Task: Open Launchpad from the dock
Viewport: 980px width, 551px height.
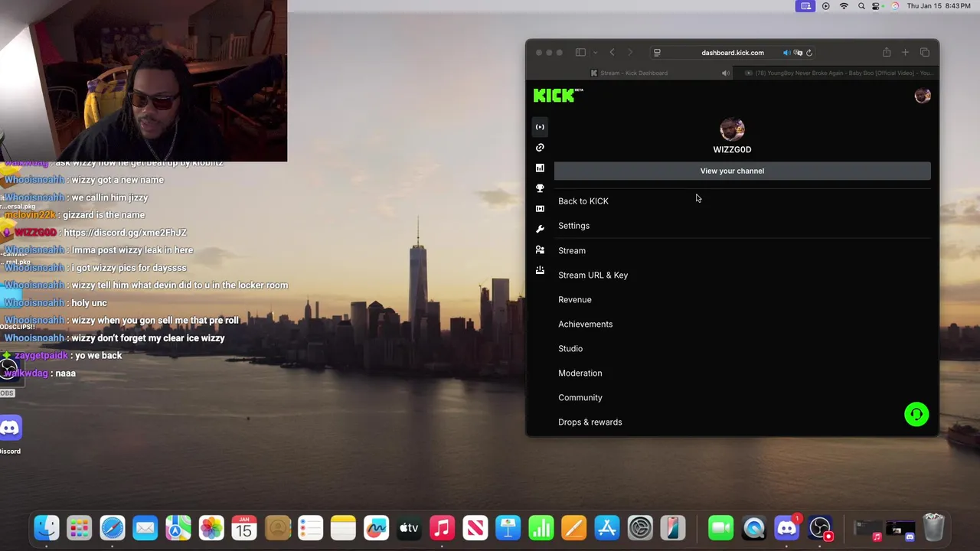Action: tap(80, 528)
